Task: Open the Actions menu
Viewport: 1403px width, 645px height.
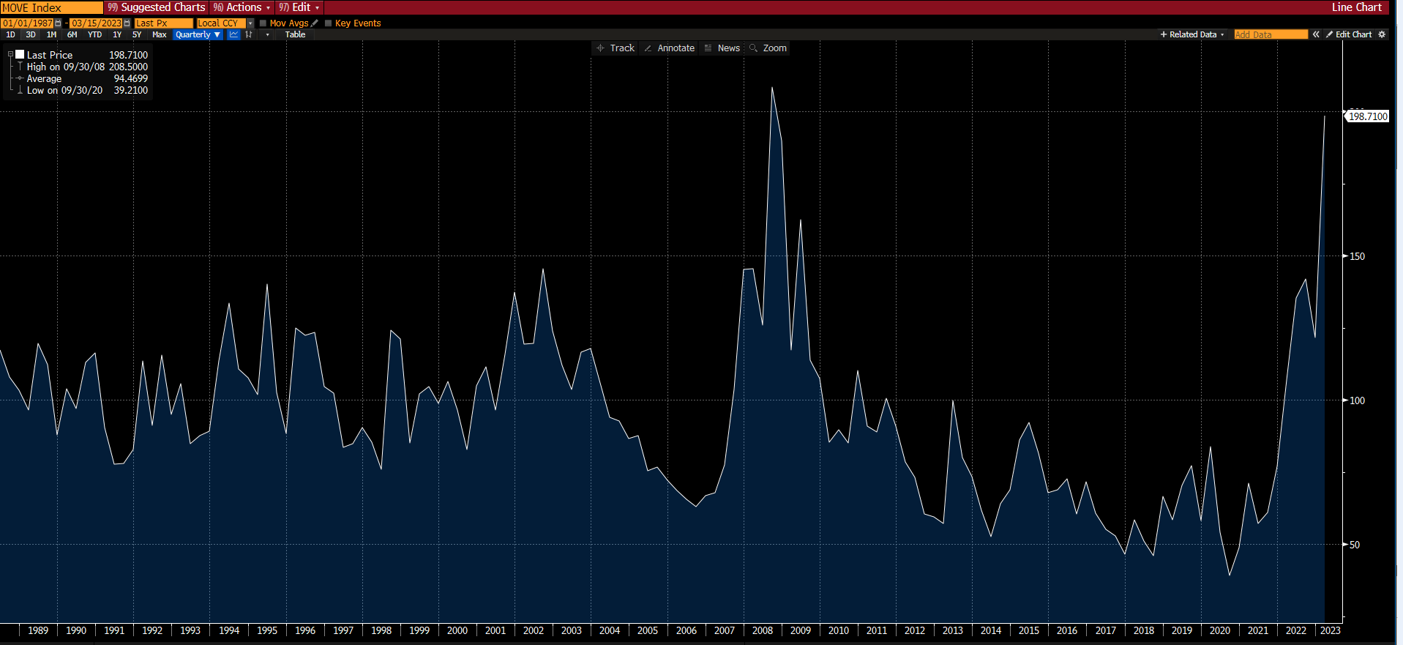Action: pos(242,7)
